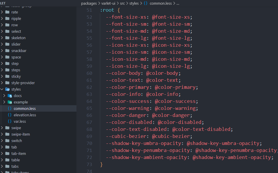
Task: Expand the skeleton folder arrow
Action: pyautogui.click(x=2, y=38)
